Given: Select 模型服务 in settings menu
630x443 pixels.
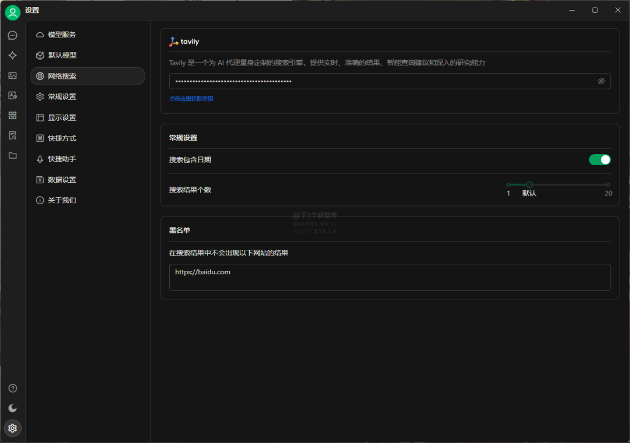Looking at the screenshot, I should click(62, 34).
